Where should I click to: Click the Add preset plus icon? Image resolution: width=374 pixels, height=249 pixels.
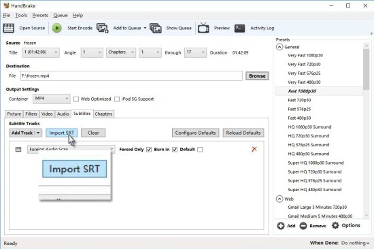pos(281,226)
